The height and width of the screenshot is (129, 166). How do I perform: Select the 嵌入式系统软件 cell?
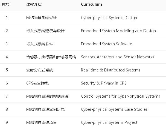40,44
